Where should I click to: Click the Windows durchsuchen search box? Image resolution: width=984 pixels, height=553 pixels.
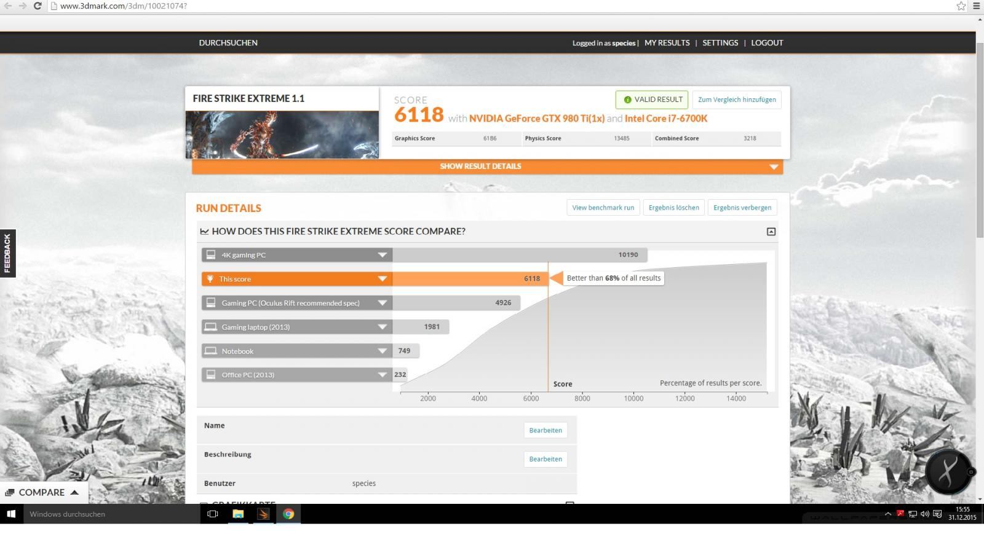click(111, 514)
